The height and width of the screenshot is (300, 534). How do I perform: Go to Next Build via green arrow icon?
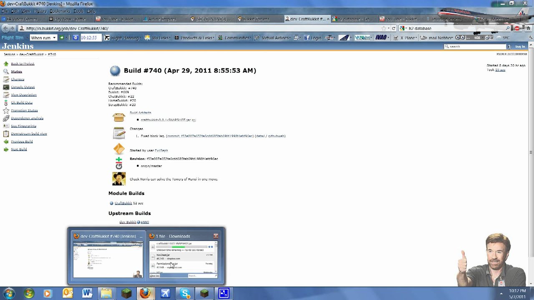pyautogui.click(x=6, y=149)
